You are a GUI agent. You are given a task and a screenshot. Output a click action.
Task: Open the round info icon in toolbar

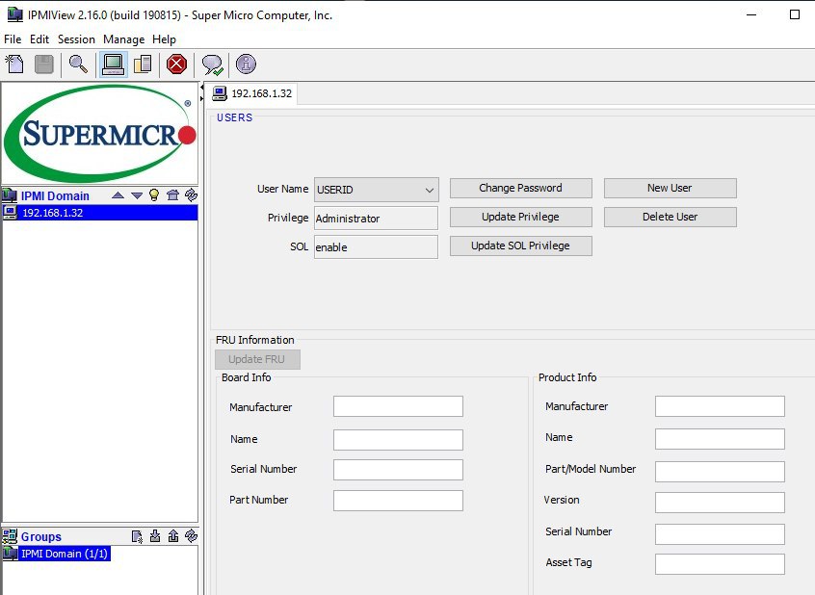[246, 65]
